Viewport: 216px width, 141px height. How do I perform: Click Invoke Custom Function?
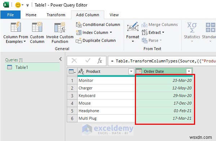pyautogui.click(x=60, y=32)
